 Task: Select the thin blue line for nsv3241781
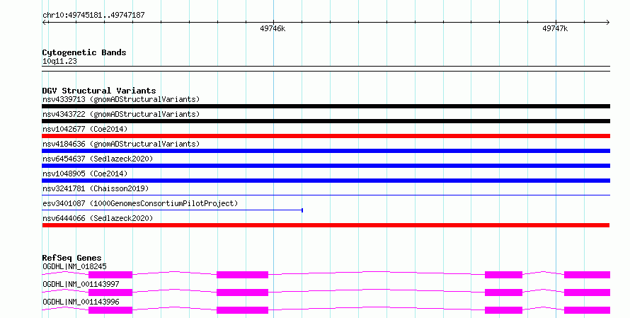pos(326,195)
